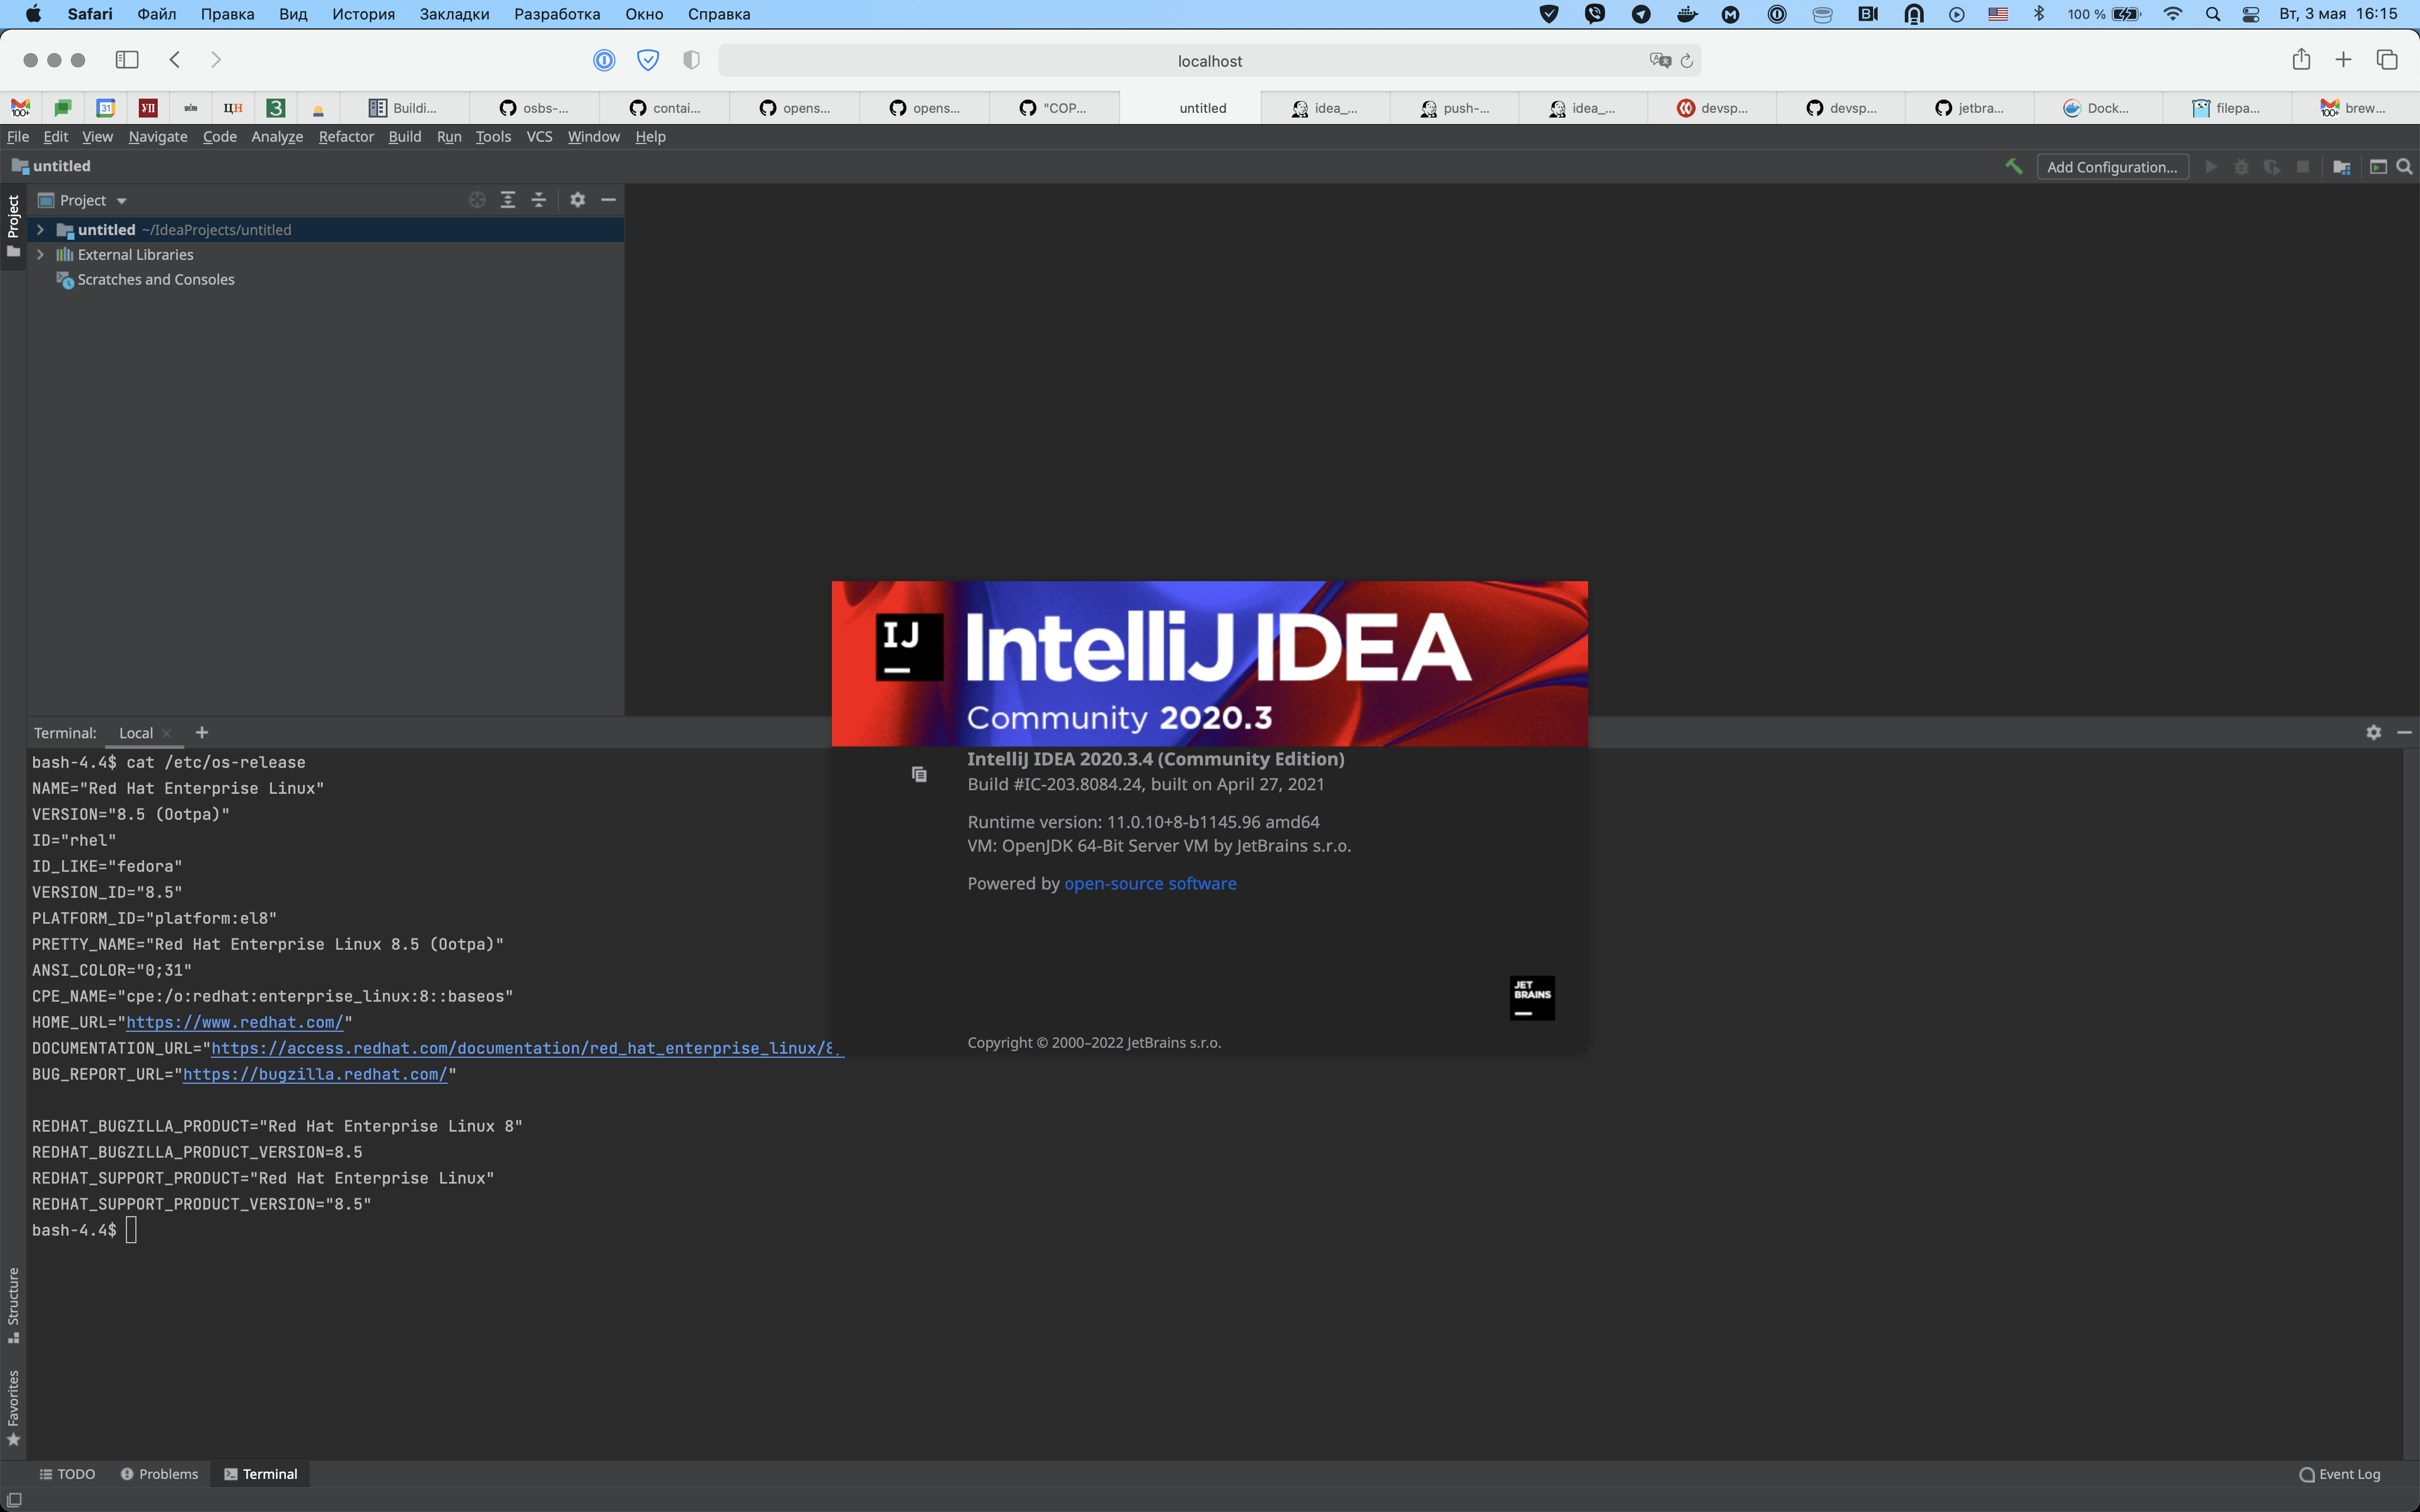Click the green Build Project hammer icon
The width and height of the screenshot is (2420, 1512).
(2013, 167)
